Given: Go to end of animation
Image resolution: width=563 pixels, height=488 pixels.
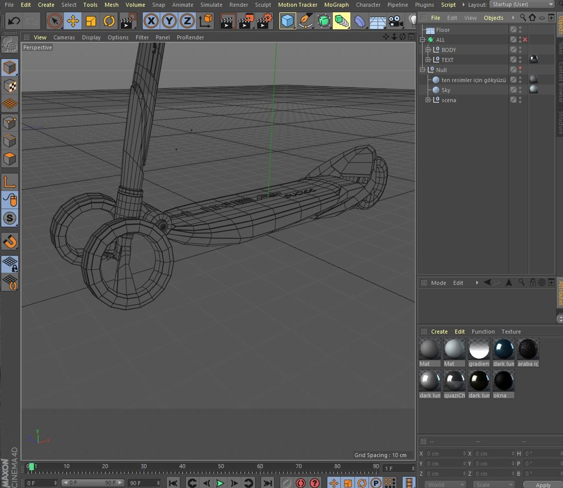Looking at the screenshot, I should coord(267,483).
